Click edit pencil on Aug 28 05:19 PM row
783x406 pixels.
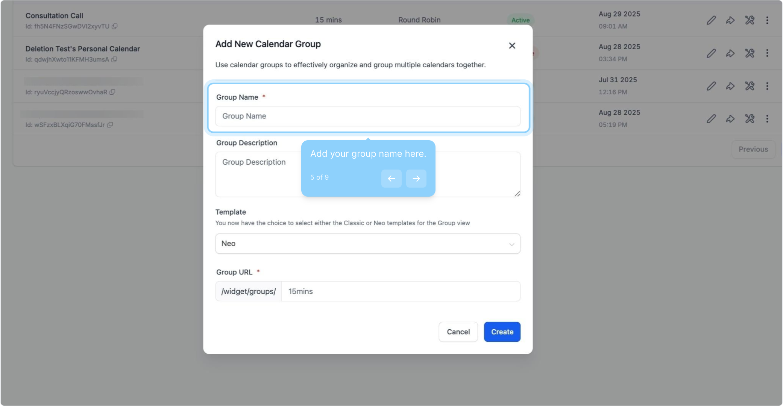pos(711,119)
